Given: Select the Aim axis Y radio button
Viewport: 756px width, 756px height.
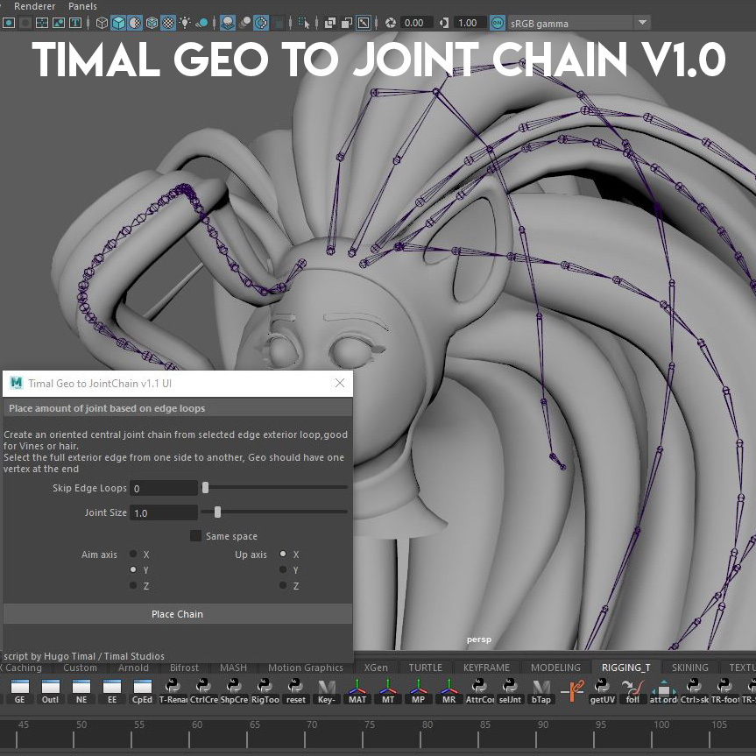Looking at the screenshot, I should click(133, 569).
